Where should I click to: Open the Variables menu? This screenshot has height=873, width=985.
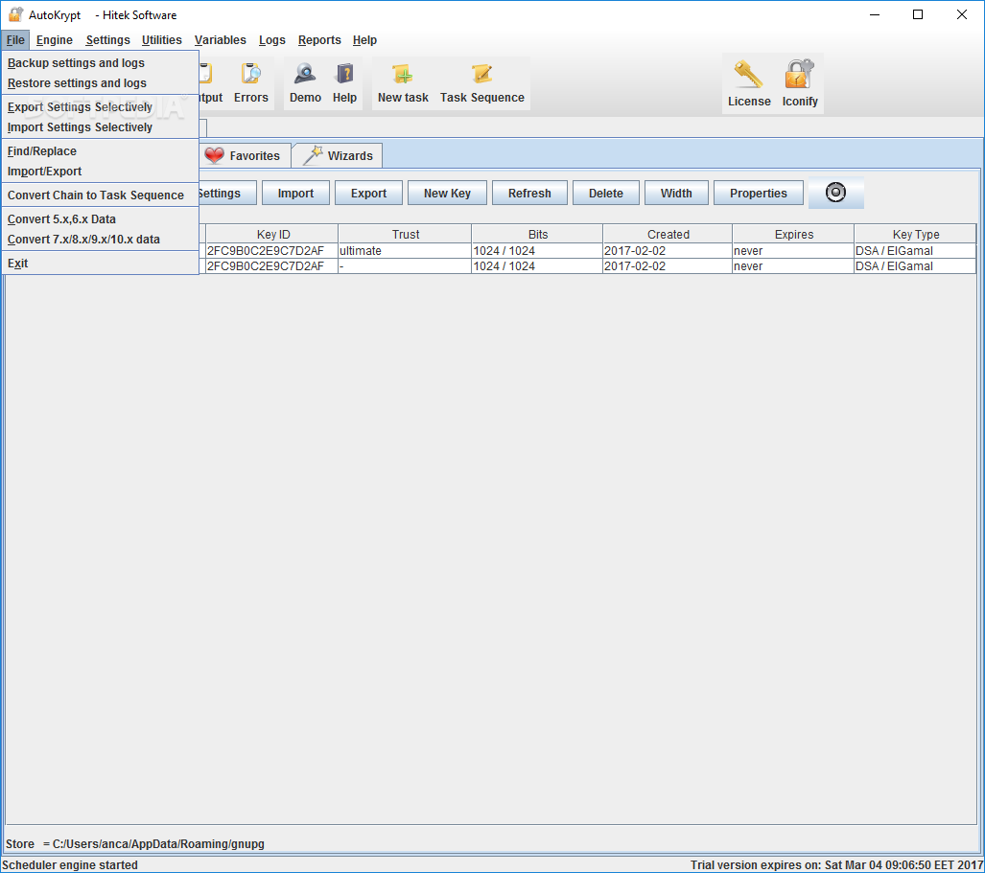[x=220, y=40]
